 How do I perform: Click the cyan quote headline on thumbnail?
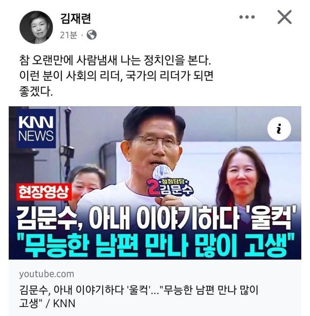point(155,246)
